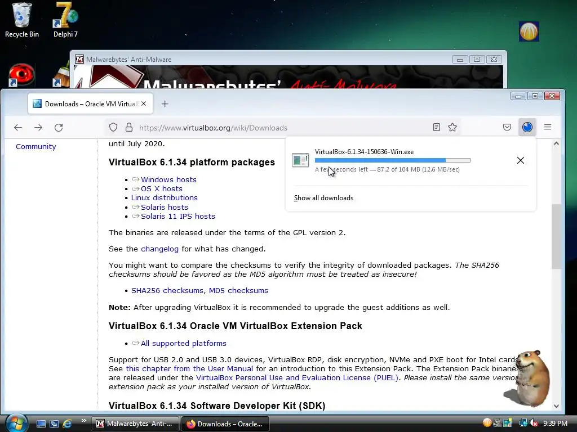Click the page scrollbar down arrow
Viewport: 577px width, 432px height.
click(x=556, y=406)
